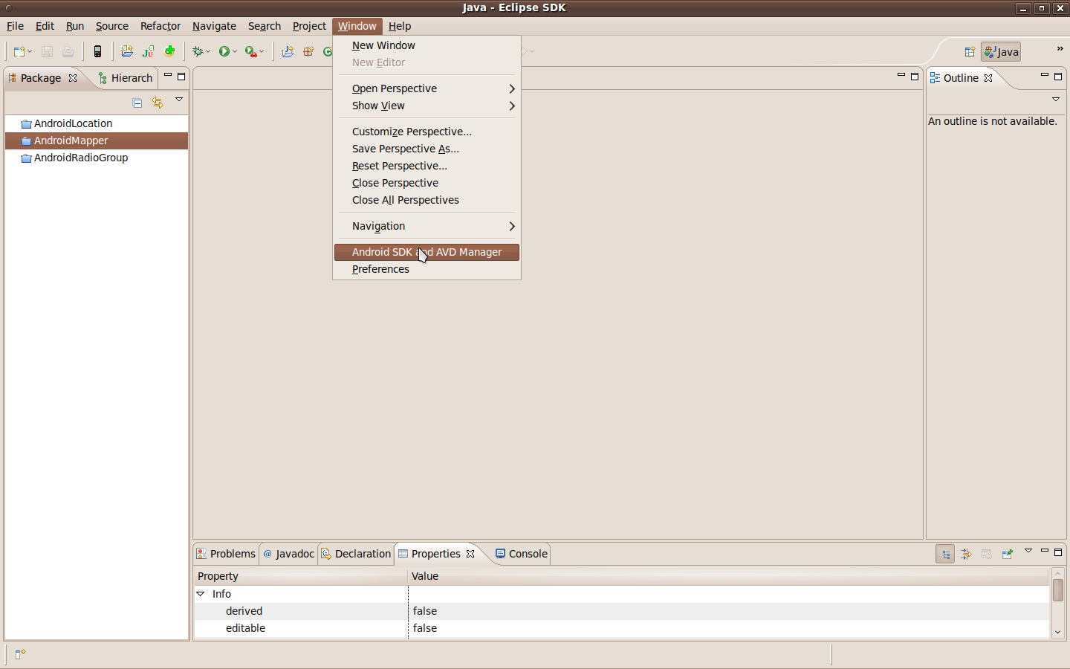Open the Run dropdown arrow
The width and height of the screenshot is (1070, 669).
point(235,52)
